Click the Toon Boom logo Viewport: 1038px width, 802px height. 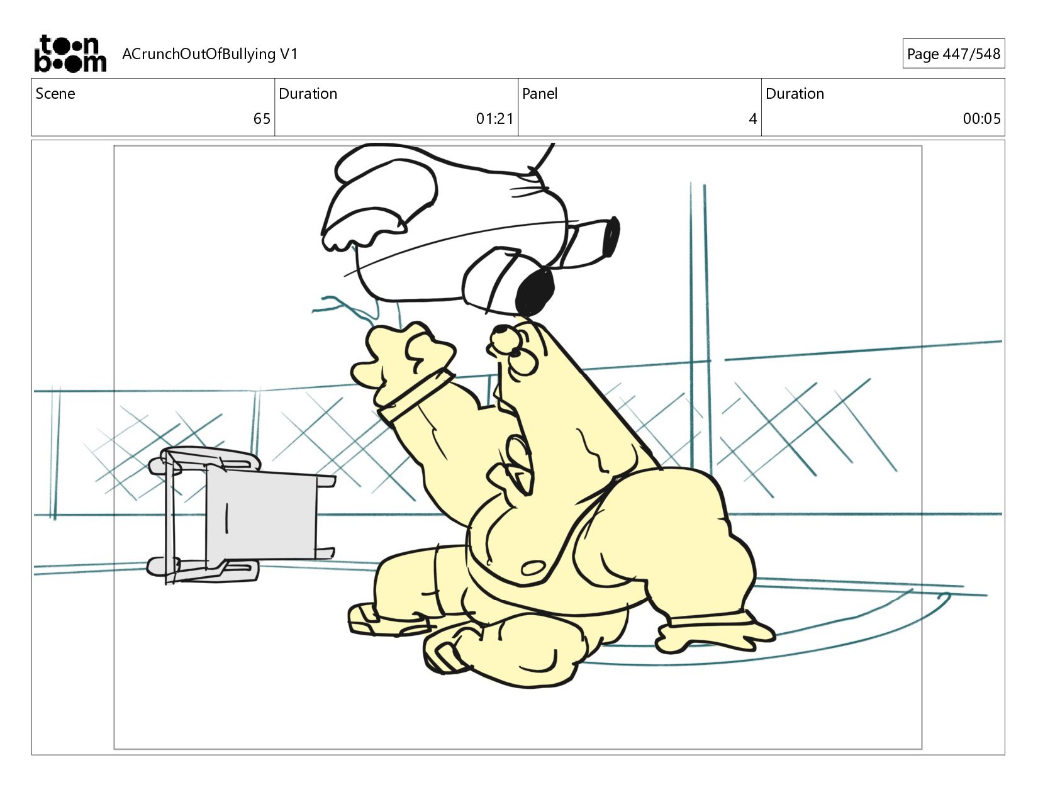point(70,53)
